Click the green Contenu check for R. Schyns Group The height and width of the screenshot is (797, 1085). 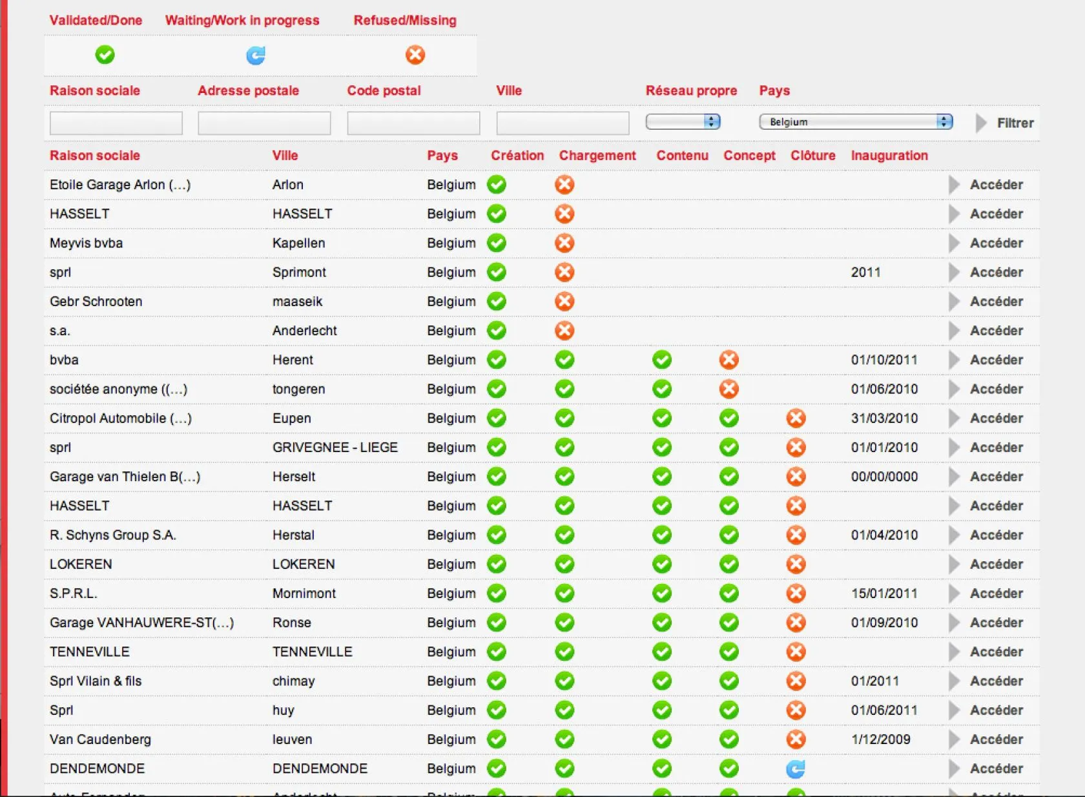[x=661, y=535]
